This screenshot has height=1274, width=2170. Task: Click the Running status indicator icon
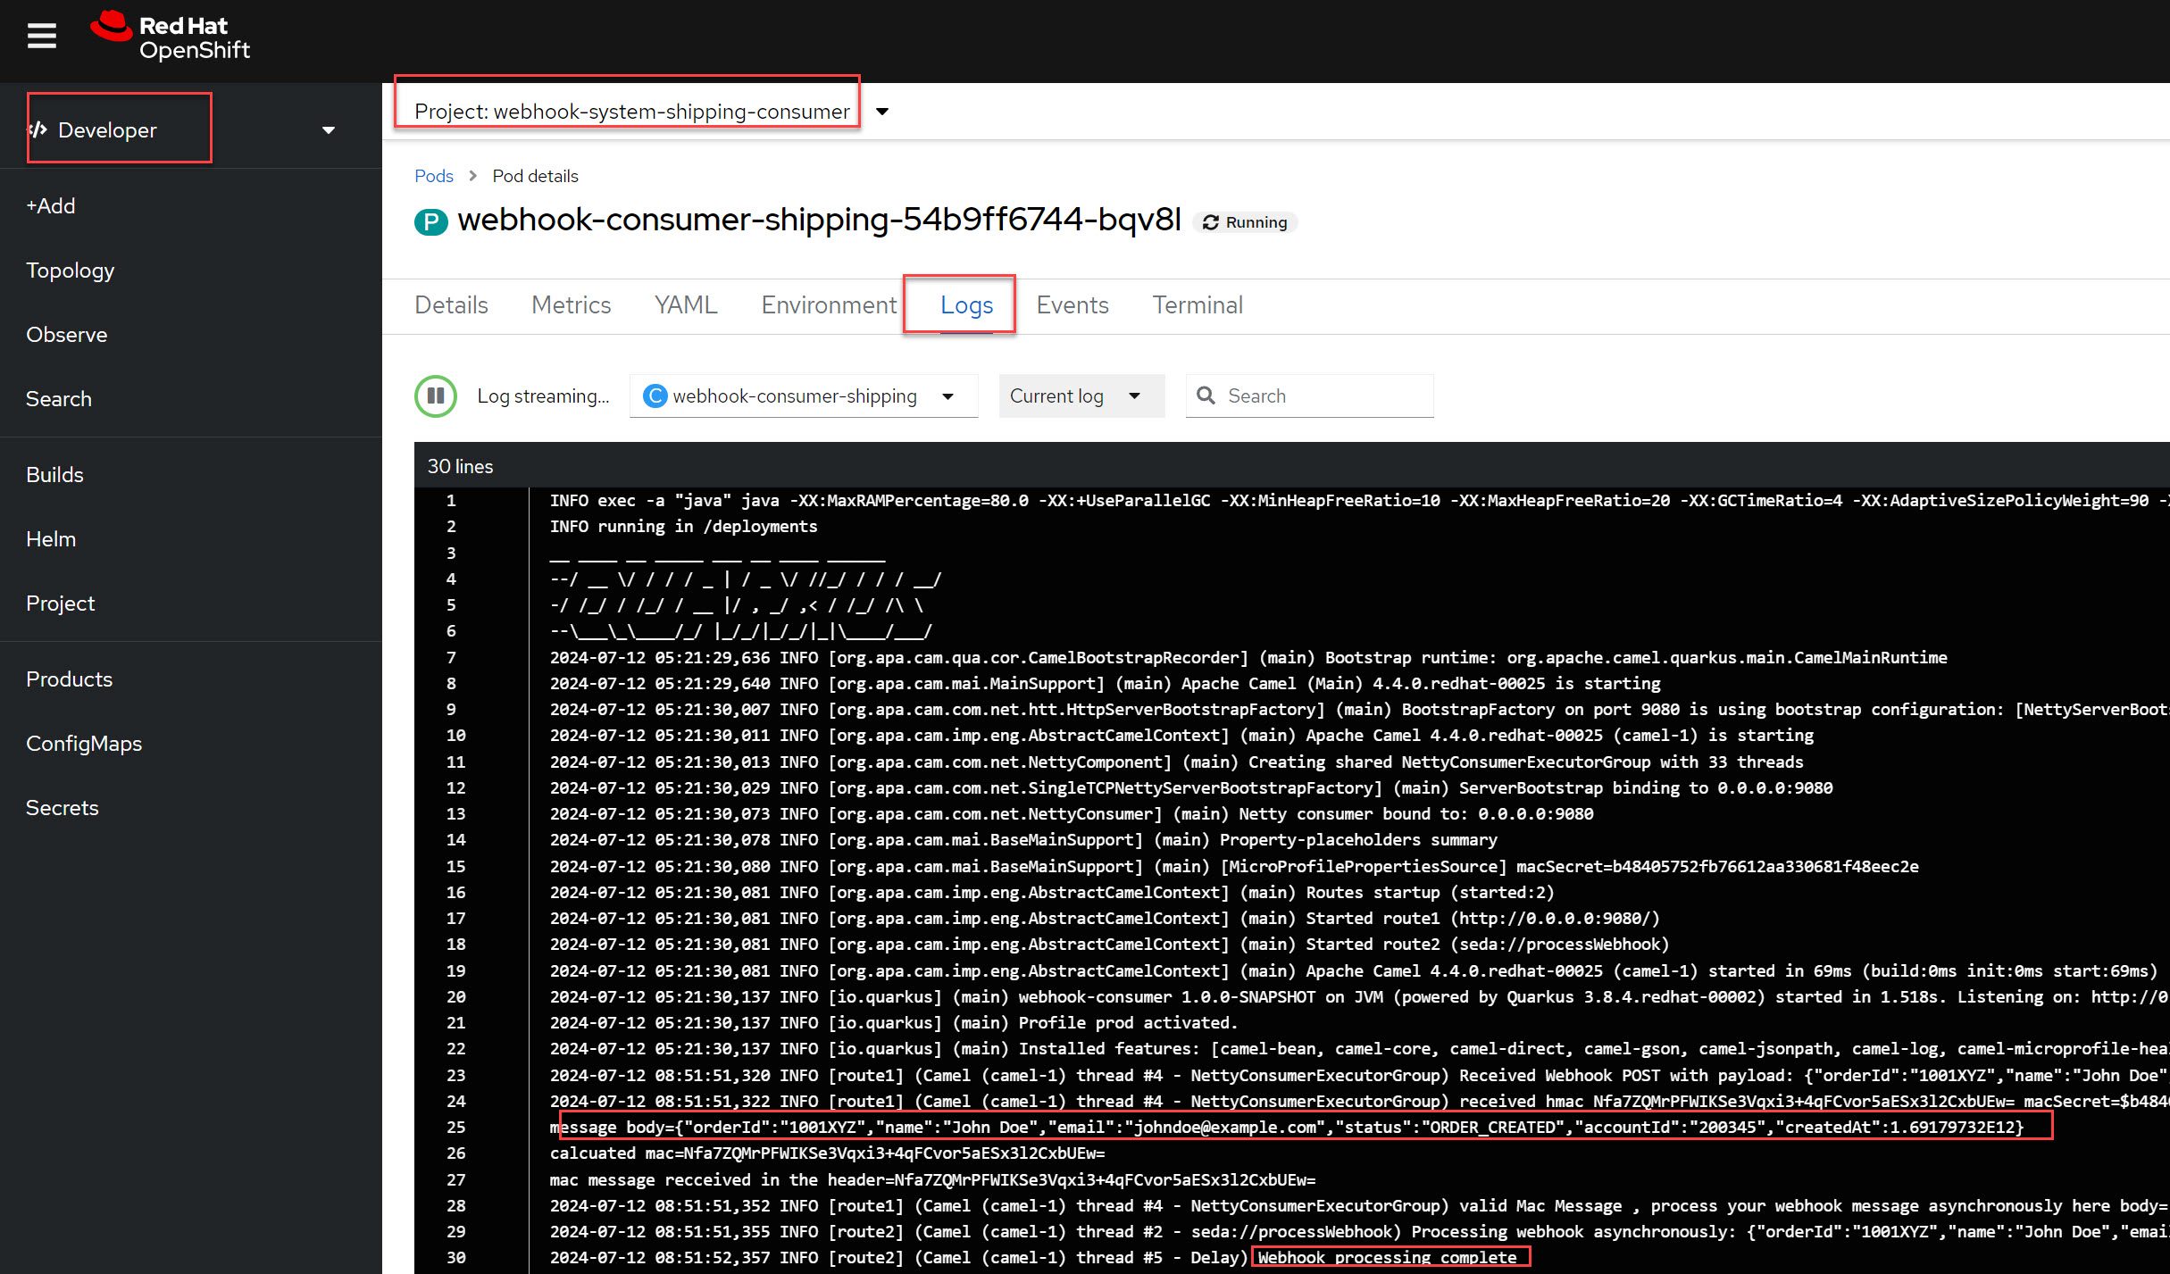click(x=1208, y=221)
